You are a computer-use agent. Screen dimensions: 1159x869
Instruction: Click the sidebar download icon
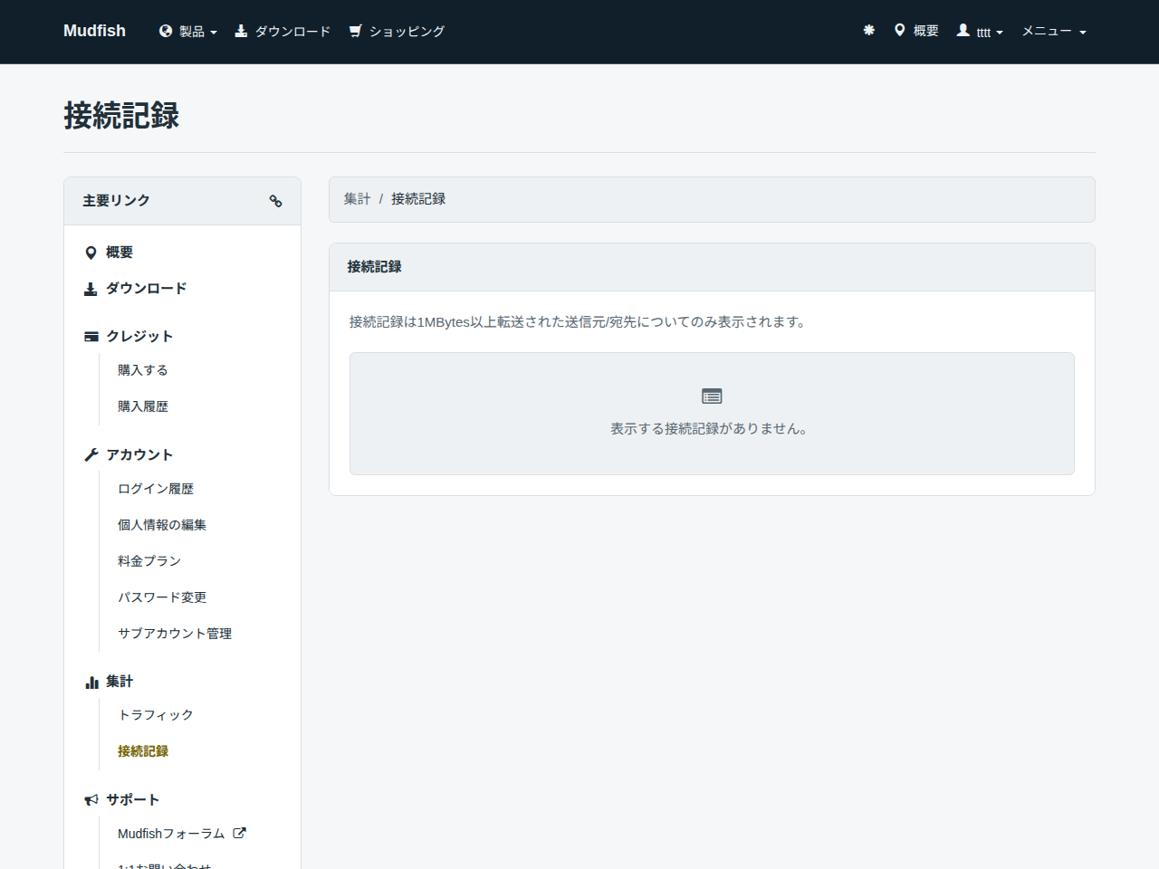tap(91, 289)
